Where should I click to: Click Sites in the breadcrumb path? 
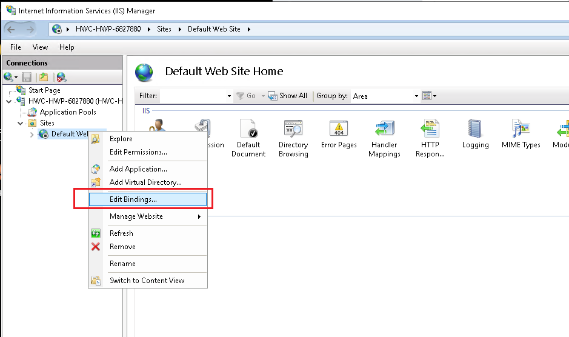[x=164, y=29]
